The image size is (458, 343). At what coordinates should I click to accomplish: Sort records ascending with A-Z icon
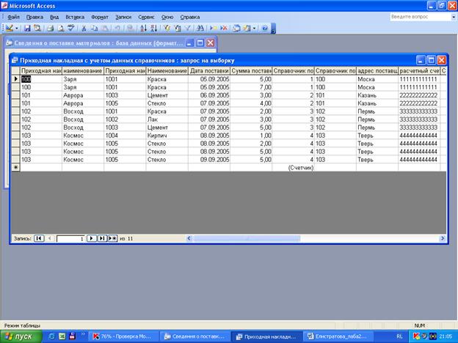(143, 28)
